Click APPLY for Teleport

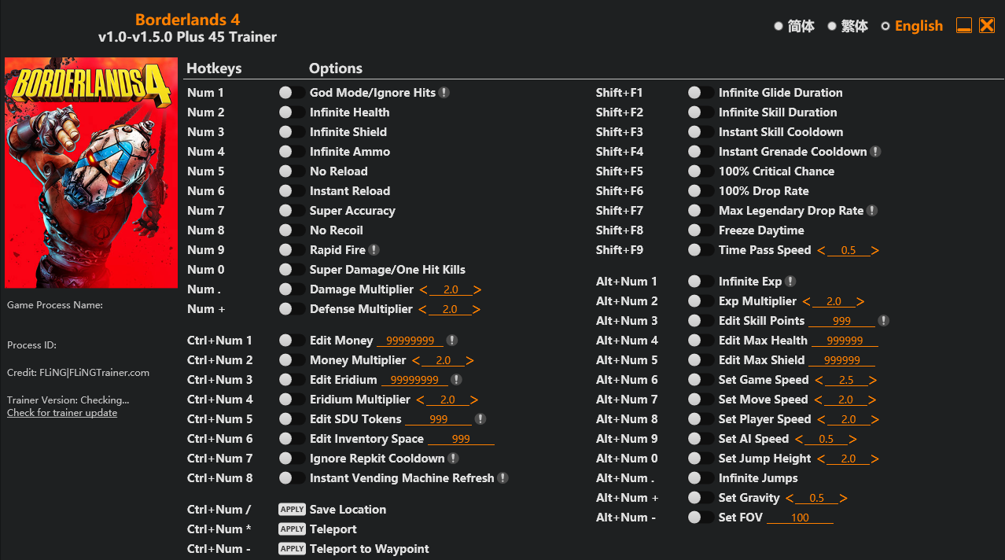(x=292, y=529)
